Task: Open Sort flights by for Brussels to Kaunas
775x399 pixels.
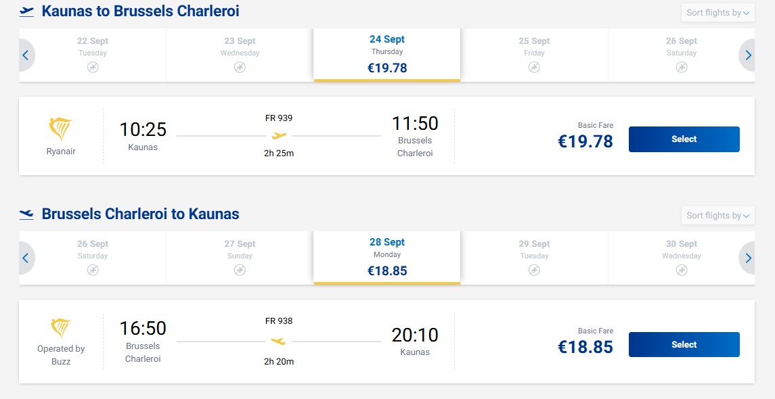Action: 717,215
